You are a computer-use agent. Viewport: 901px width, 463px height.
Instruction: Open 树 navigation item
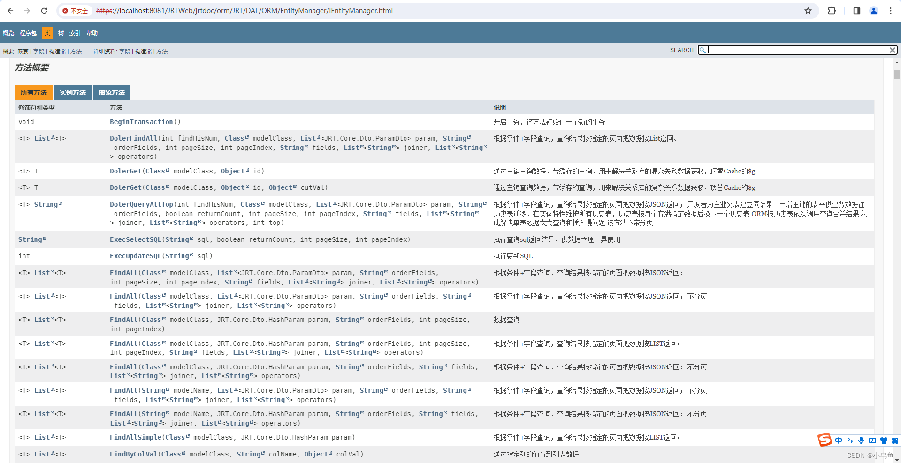(61, 33)
